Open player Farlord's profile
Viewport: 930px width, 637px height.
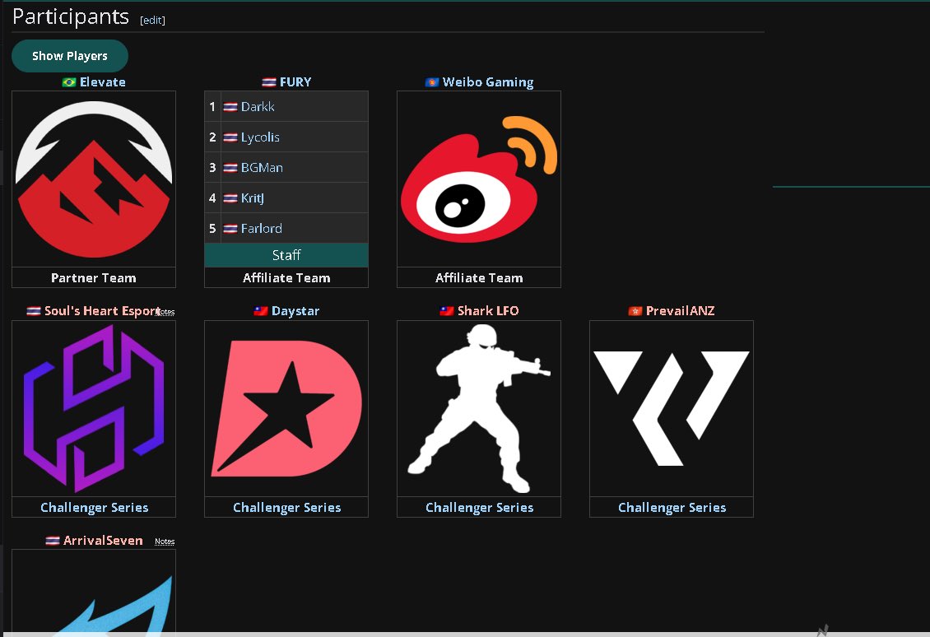pos(261,228)
